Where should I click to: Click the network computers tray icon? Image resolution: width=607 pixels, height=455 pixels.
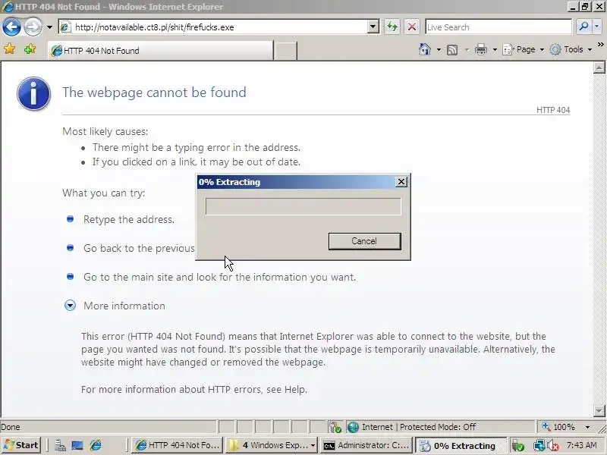[x=539, y=446]
